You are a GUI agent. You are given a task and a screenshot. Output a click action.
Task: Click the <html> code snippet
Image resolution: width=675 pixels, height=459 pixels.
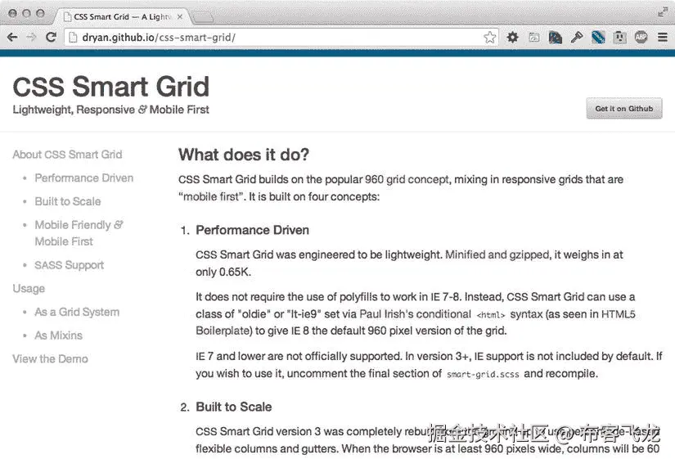[x=491, y=315]
